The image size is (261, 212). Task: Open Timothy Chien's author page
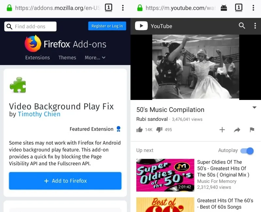pos(39,114)
